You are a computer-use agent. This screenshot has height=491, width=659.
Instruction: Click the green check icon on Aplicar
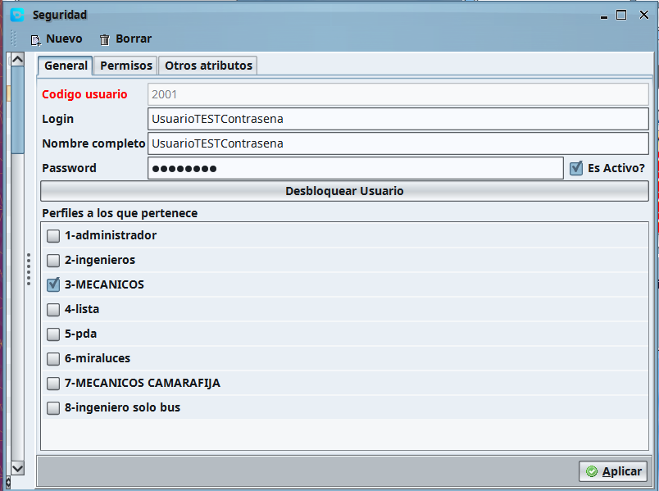point(591,472)
